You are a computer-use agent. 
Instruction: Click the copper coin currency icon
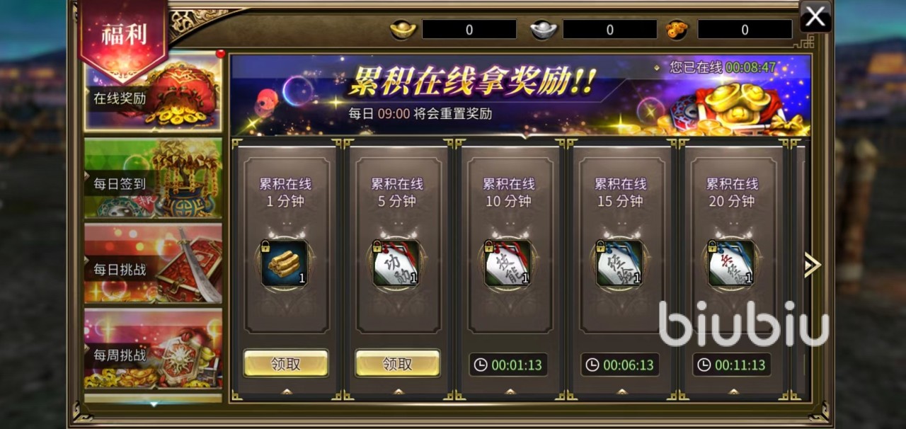pyautogui.click(x=677, y=29)
